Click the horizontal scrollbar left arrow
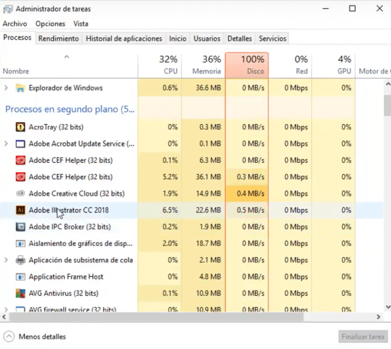Viewport: 391px width, 349px height. pyautogui.click(x=4, y=317)
